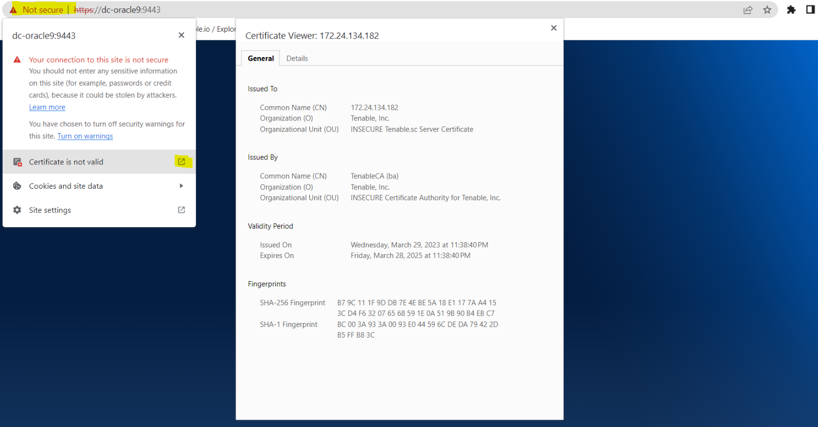Select INSECURE Tenable.sc Server Certificate text

[412, 129]
